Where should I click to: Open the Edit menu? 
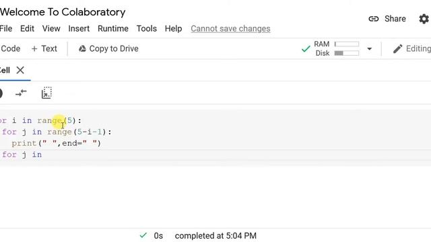point(27,28)
